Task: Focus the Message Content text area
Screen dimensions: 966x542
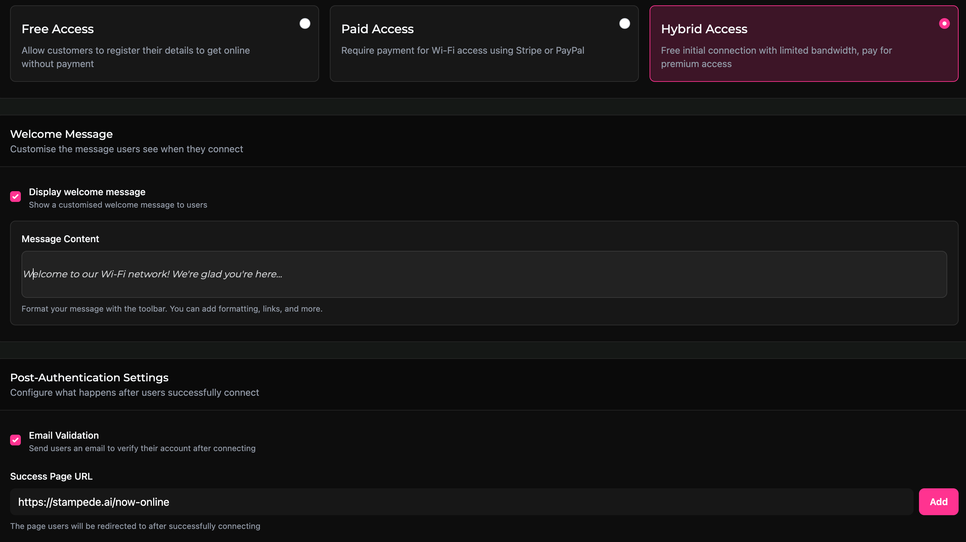Action: pos(484,274)
